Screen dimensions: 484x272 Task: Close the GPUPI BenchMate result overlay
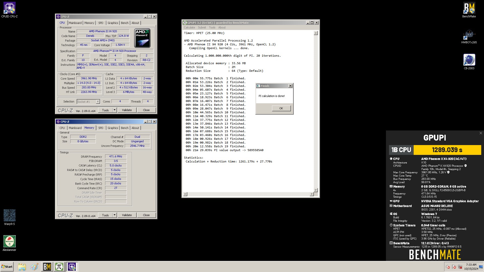pyautogui.click(x=480, y=133)
